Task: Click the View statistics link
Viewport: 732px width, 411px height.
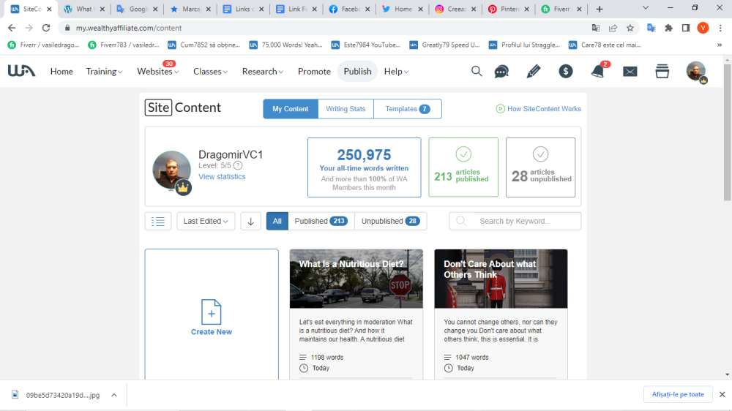Action: 222,177
